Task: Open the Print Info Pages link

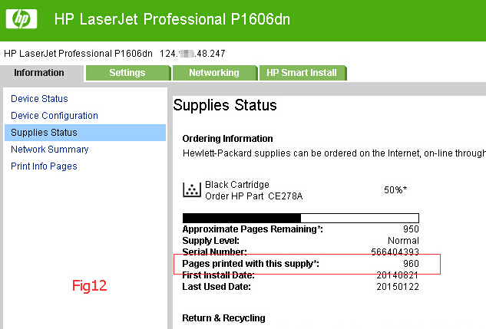Action: [44, 166]
